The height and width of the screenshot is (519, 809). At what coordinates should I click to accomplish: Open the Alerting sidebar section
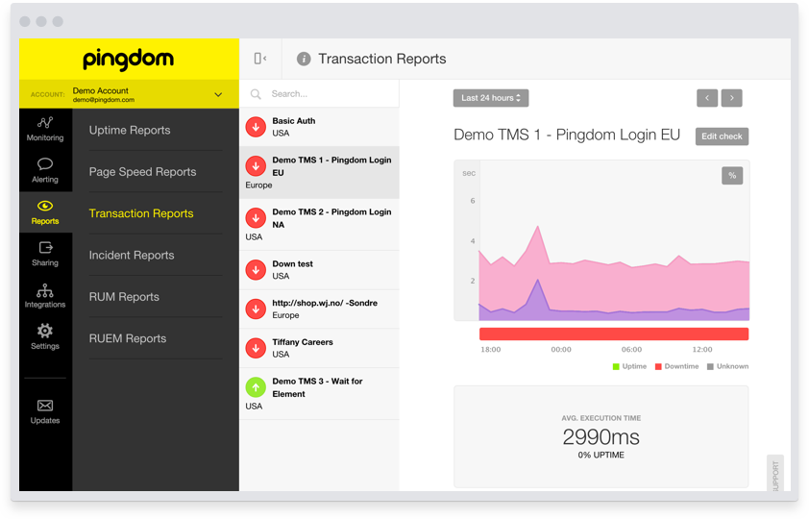pyautogui.click(x=45, y=171)
